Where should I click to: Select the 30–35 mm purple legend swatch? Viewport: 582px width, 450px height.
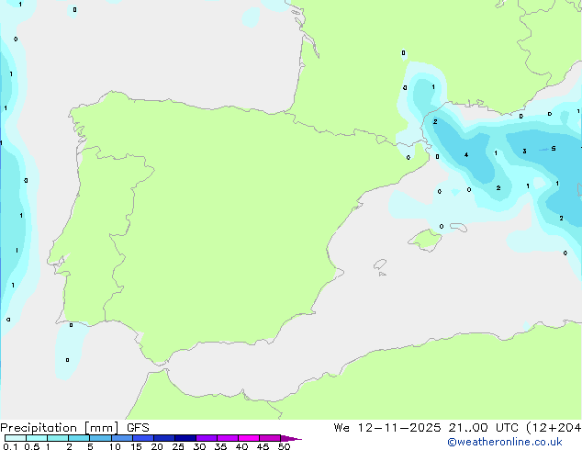[207, 438]
